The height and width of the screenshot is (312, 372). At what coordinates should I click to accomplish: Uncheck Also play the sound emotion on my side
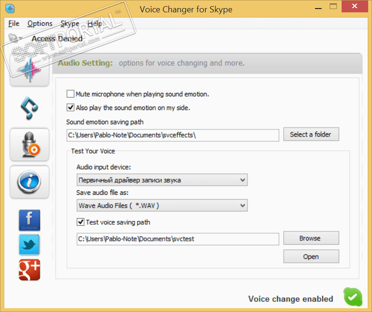coord(70,108)
